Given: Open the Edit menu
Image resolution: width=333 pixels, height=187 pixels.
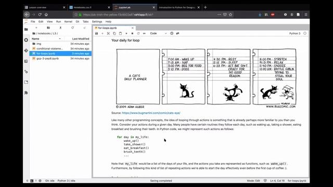Looking at the screenshot, I should (x=41, y=21).
